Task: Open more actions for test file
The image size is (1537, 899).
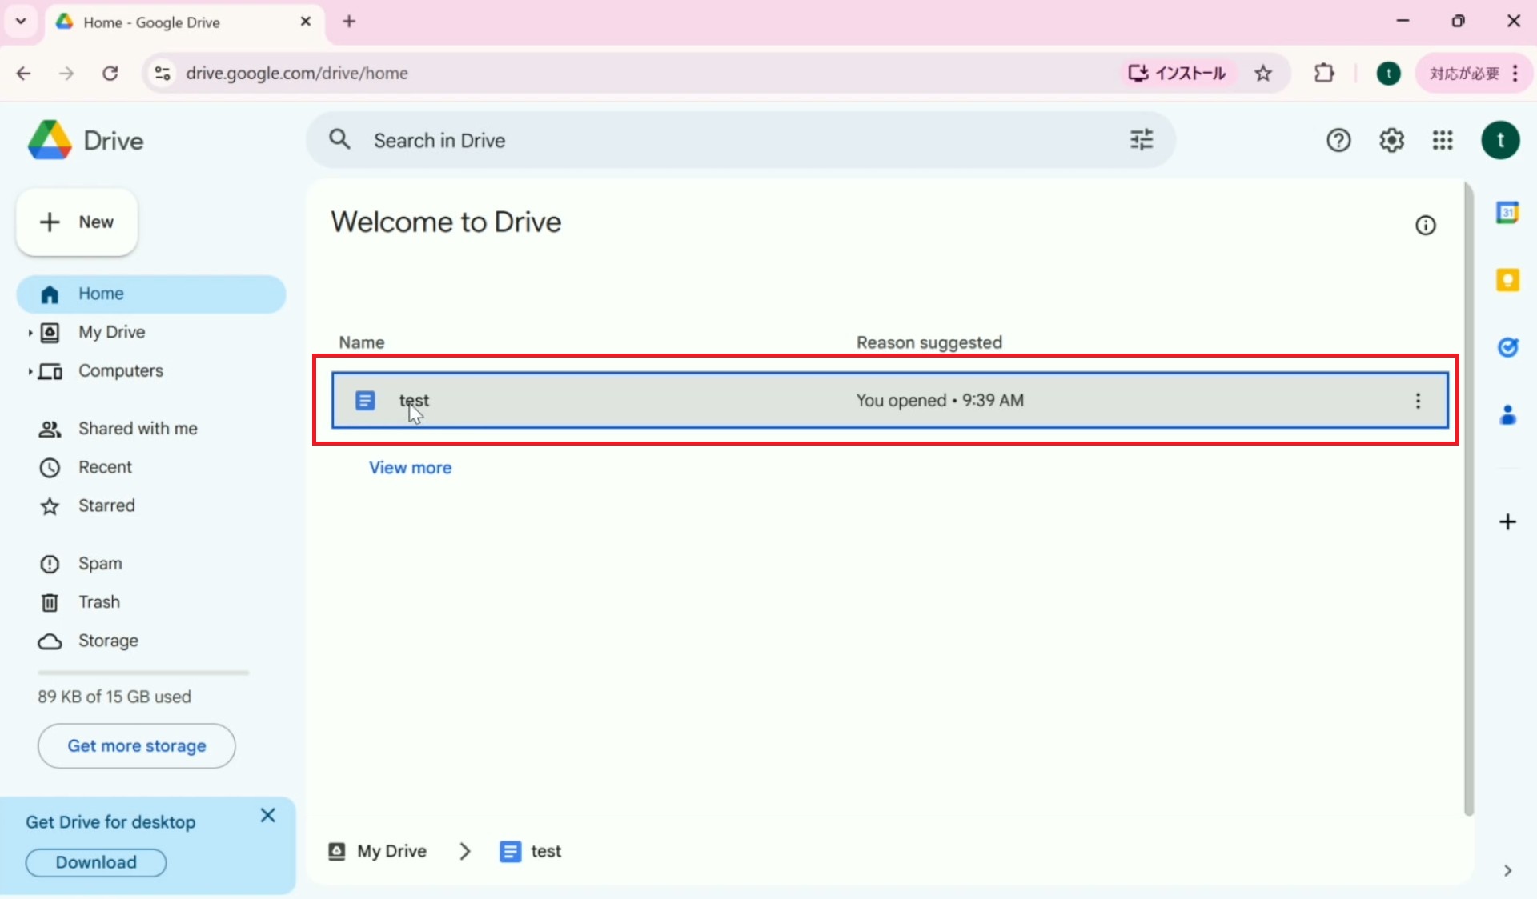Action: [x=1418, y=401]
